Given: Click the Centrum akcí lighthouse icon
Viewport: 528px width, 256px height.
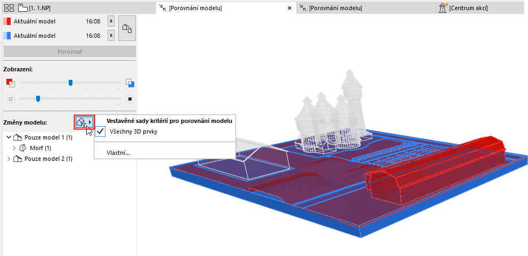Looking at the screenshot, I should pyautogui.click(x=442, y=9).
